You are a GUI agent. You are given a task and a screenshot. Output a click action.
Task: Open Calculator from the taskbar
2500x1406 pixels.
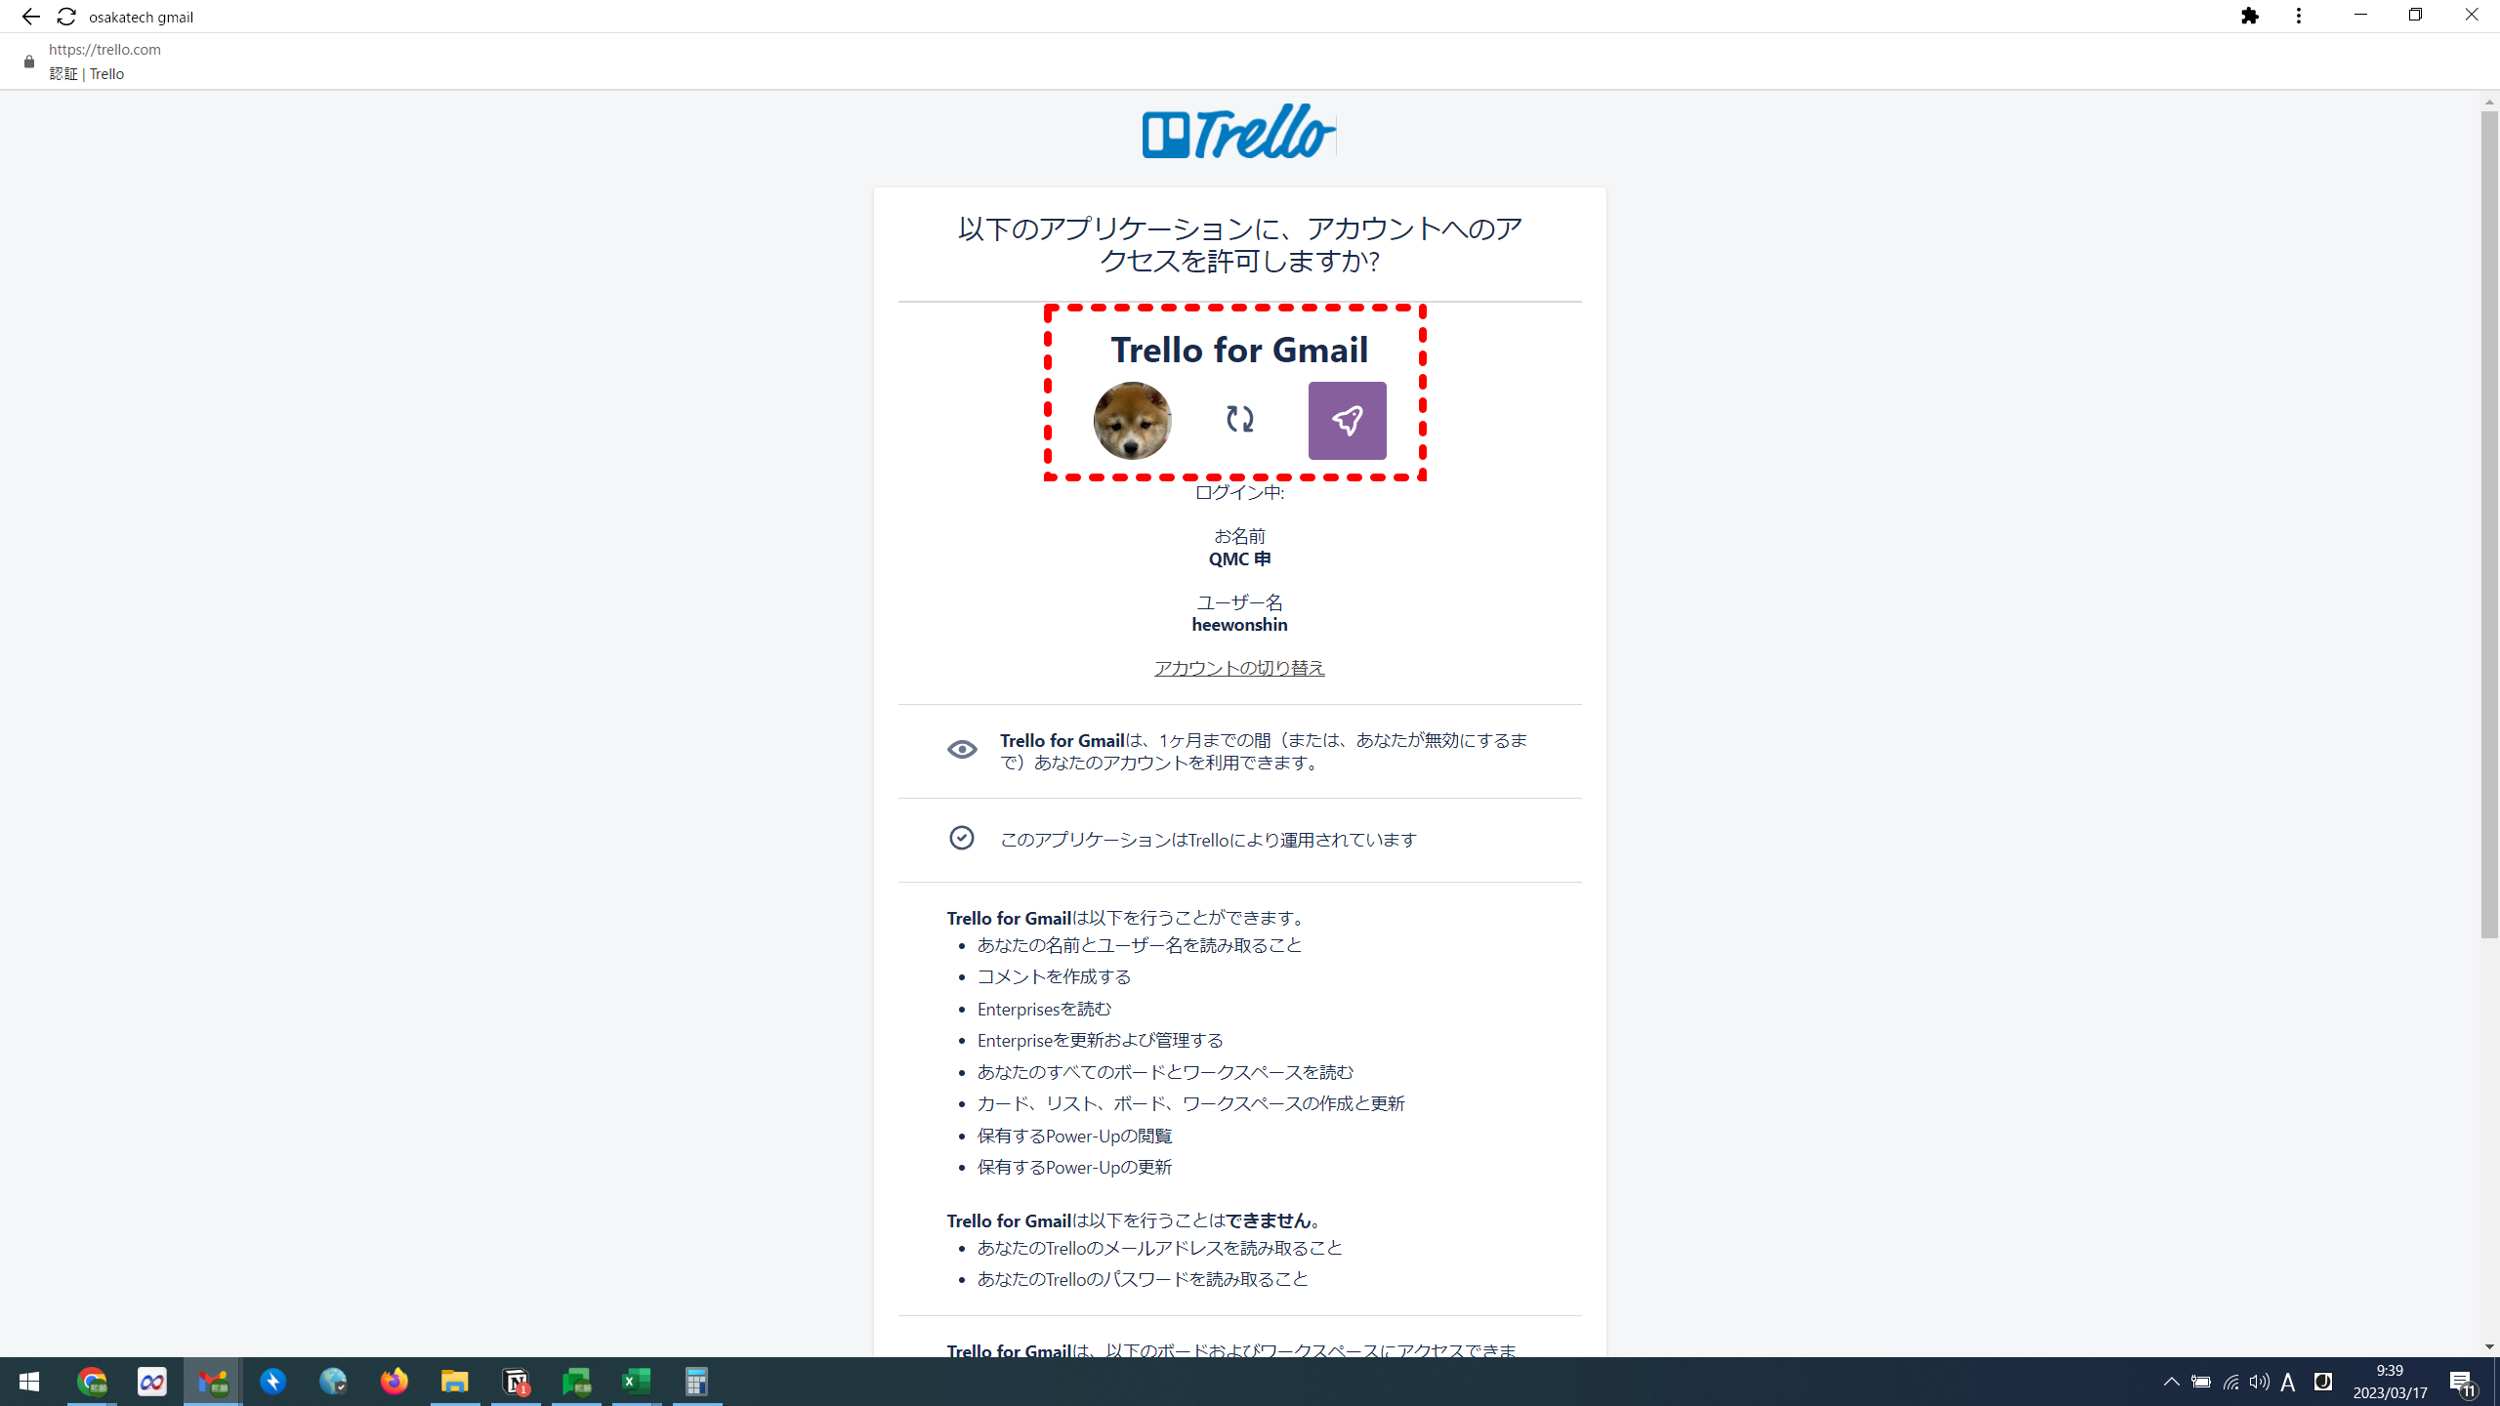[x=696, y=1382]
